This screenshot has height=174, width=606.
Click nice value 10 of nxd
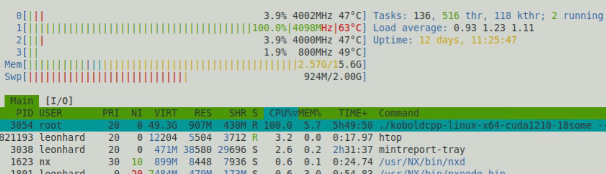pos(137,162)
